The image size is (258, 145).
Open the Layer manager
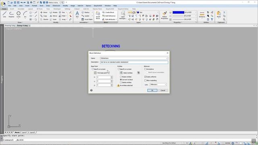123,15
